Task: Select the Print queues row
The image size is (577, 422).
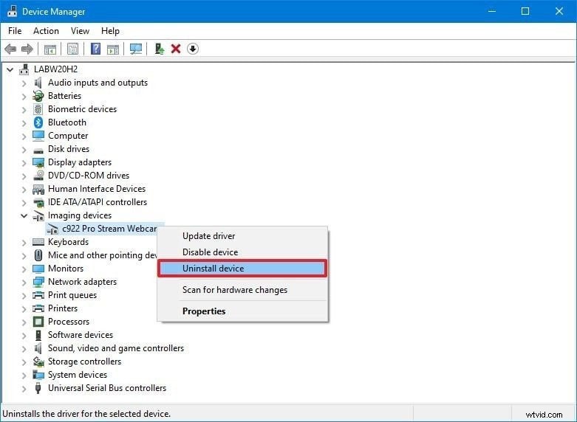Action: coord(72,295)
